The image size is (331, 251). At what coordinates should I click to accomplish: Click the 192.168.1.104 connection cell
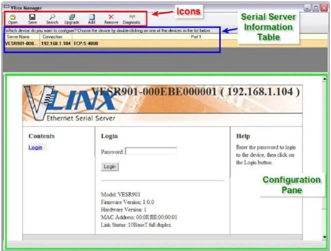[x=56, y=44]
